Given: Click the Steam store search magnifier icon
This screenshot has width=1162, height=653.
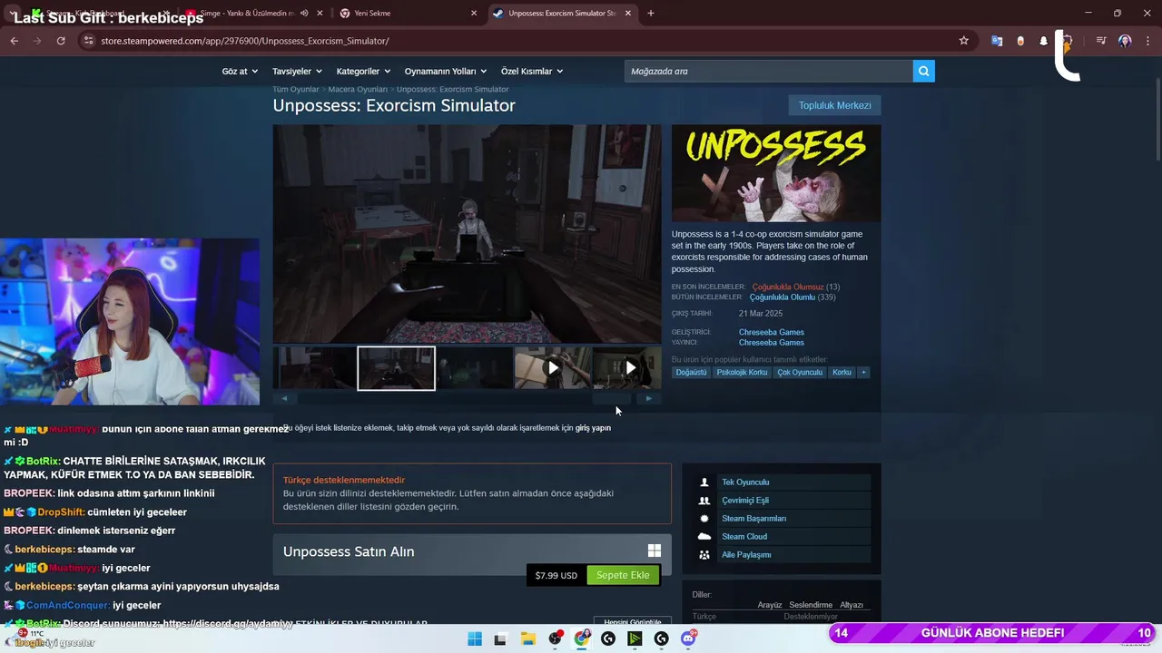Looking at the screenshot, I should coord(923,71).
